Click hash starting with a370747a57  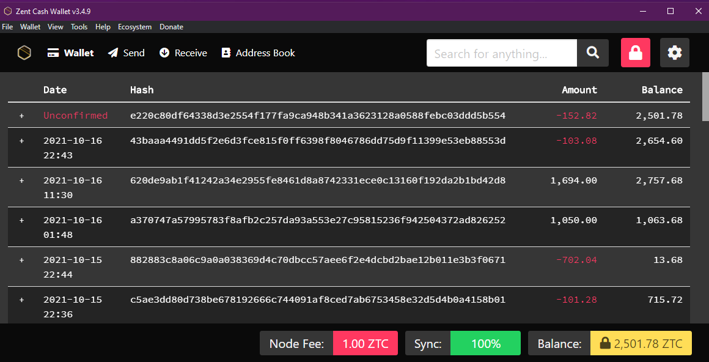pos(318,220)
